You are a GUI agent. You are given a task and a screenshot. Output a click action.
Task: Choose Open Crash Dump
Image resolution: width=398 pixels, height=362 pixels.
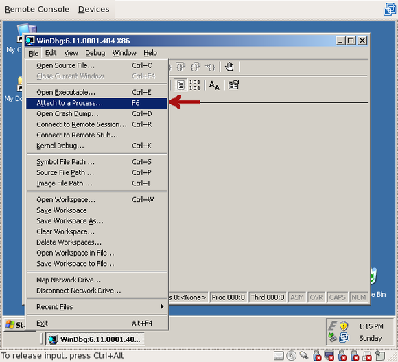click(97, 113)
